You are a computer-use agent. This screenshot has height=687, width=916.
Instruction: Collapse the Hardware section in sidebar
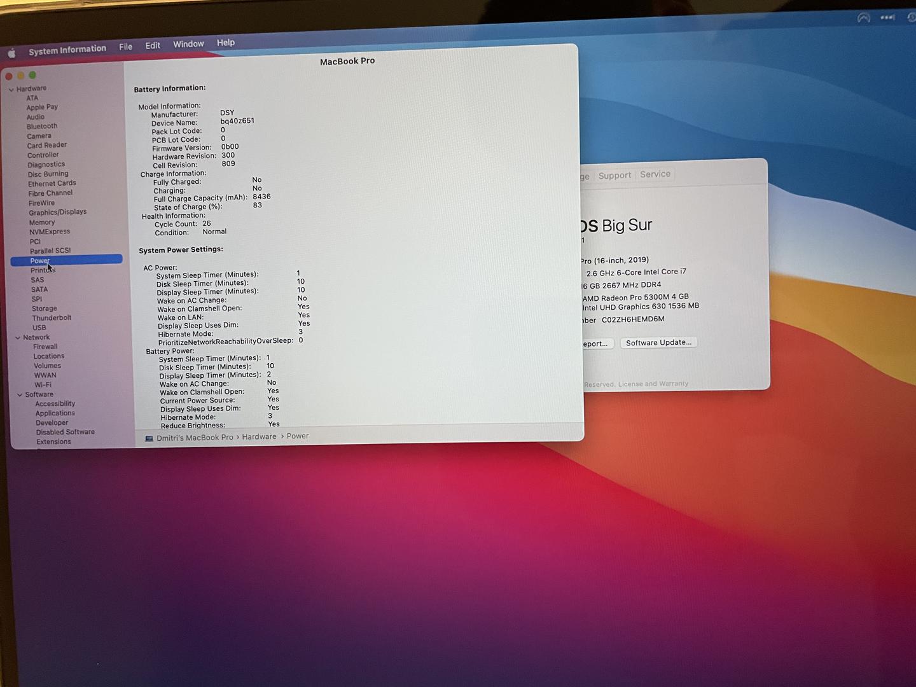[x=11, y=90]
